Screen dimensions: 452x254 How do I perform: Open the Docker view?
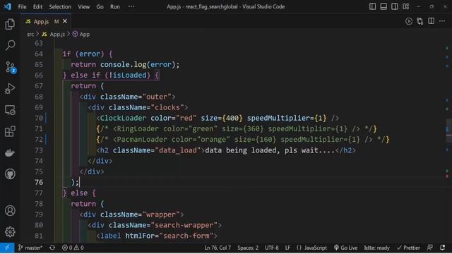pyautogui.click(x=10, y=152)
